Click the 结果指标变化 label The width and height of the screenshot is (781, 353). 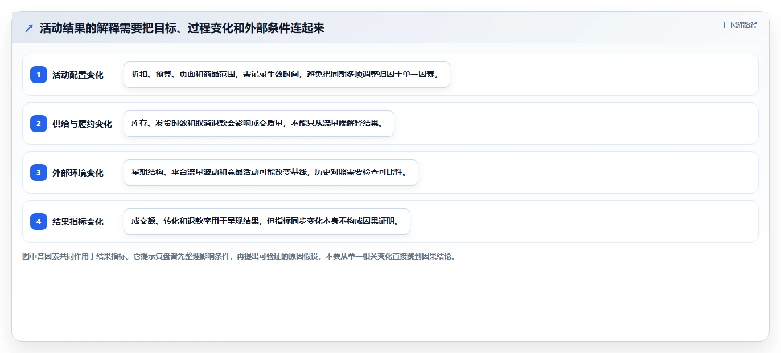[78, 221]
